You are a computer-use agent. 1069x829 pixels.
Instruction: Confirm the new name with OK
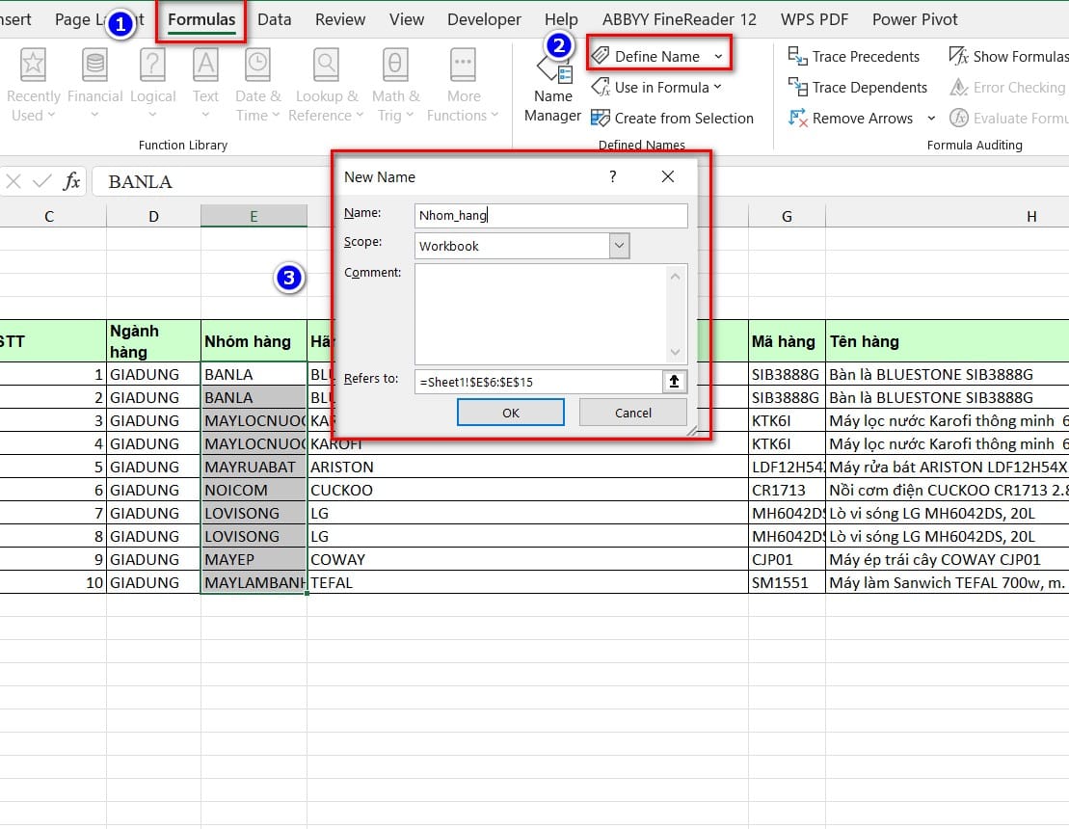pos(510,413)
